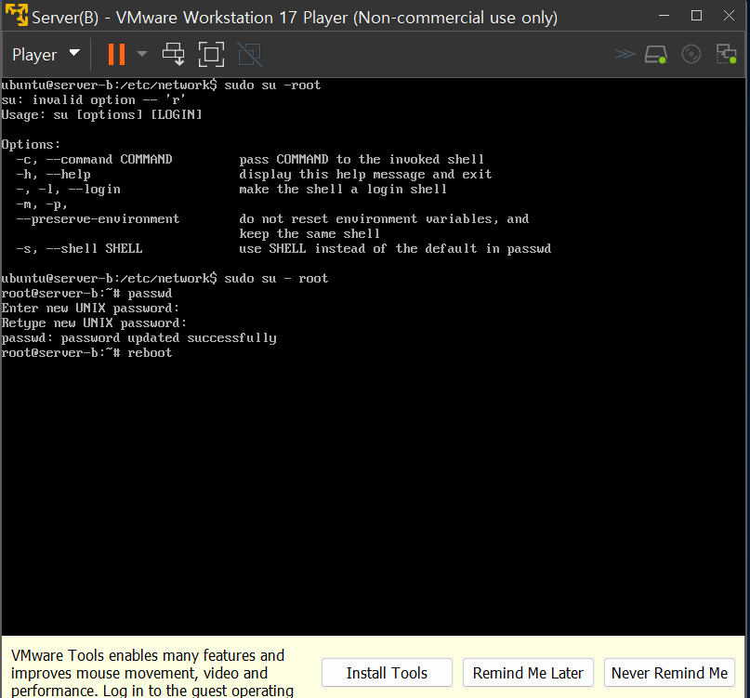Click Install Tools button
The width and height of the screenshot is (750, 698).
pyautogui.click(x=387, y=673)
